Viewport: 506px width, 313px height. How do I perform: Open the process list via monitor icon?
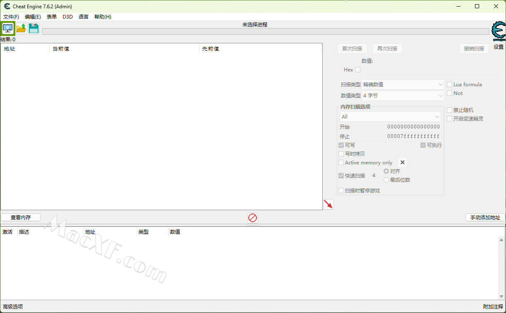[x=8, y=28]
